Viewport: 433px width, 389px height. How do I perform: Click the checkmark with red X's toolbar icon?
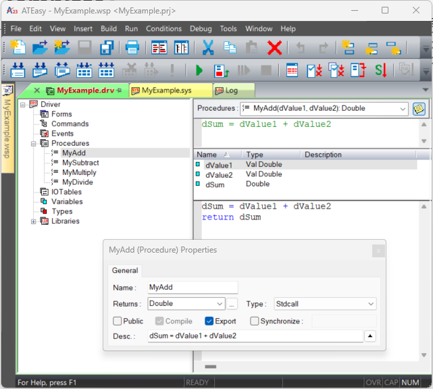[x=314, y=70]
